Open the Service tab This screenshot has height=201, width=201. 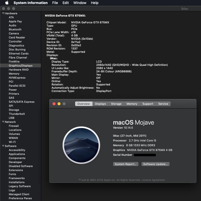pyautogui.click(x=163, y=104)
